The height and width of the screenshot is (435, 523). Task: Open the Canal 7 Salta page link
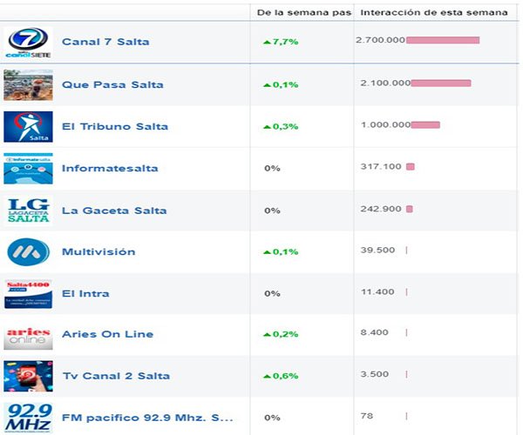tap(105, 43)
